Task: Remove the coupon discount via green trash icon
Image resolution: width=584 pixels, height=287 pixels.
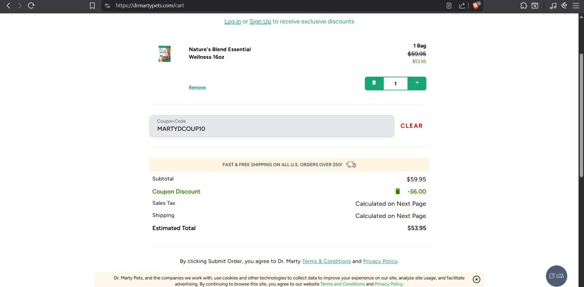Action: pos(398,191)
